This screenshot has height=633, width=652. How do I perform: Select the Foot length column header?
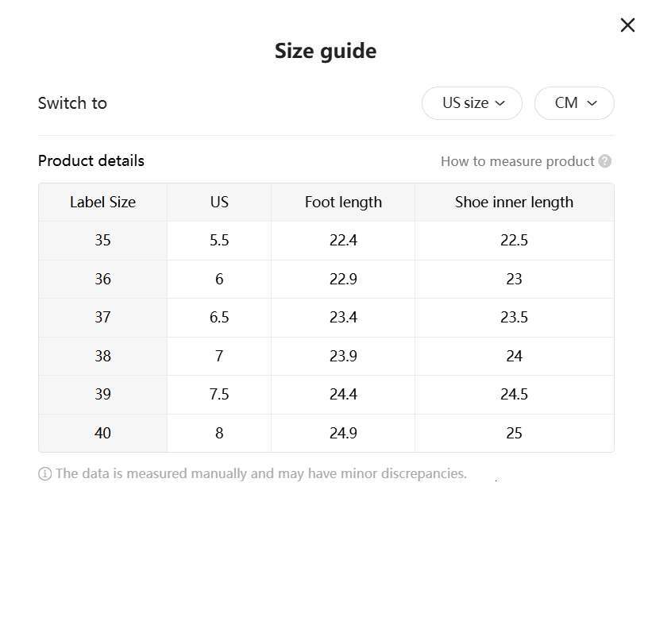click(343, 203)
